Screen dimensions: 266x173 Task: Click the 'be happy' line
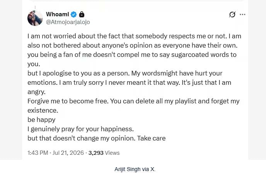click(x=41, y=120)
